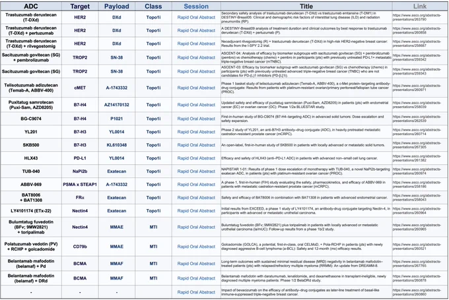Click the Class column header
The width and height of the screenshot is (449, 300).
(x=153, y=7)
